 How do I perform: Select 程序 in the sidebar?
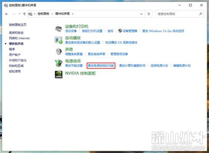(12, 49)
